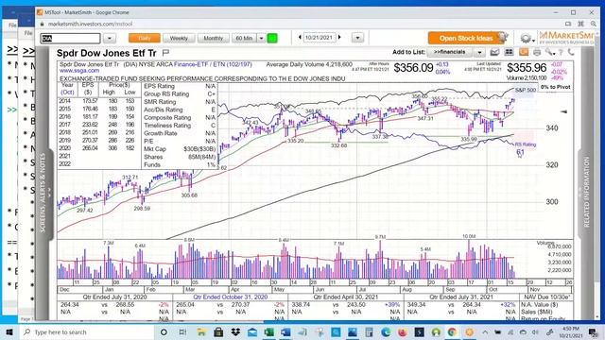Click Qtr Ended October 31, 2020 header

click(231, 297)
